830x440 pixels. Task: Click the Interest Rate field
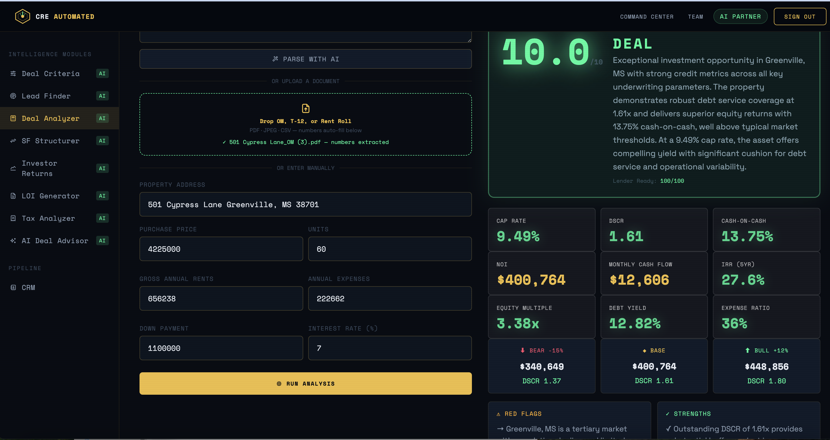point(390,348)
